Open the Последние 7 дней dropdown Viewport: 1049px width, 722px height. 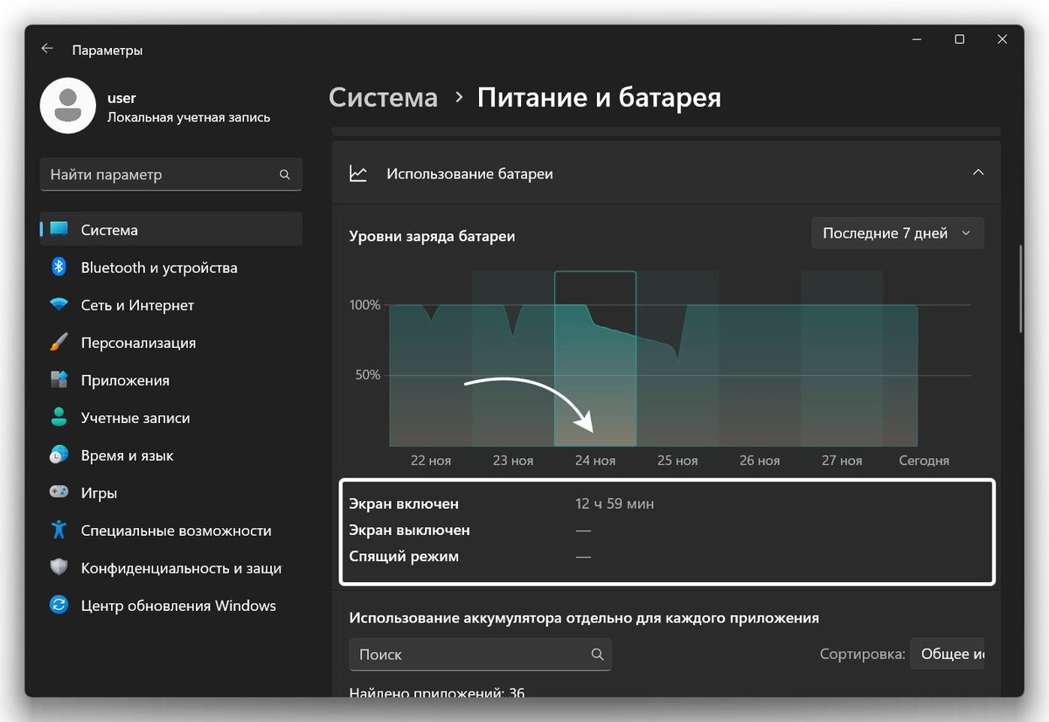tap(898, 233)
